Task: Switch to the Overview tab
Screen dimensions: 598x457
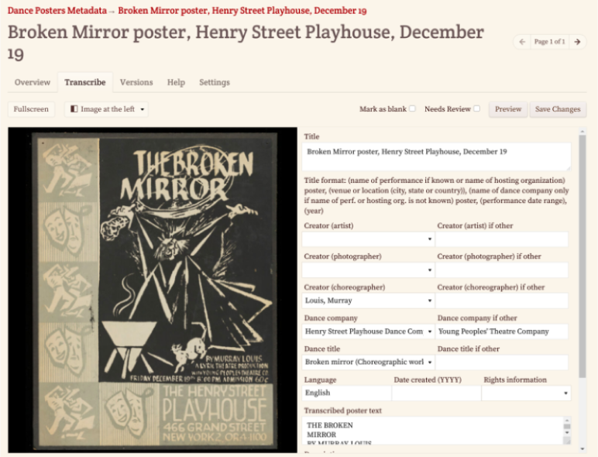Action: (33, 82)
